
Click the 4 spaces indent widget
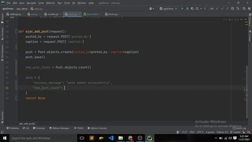pos(210,132)
